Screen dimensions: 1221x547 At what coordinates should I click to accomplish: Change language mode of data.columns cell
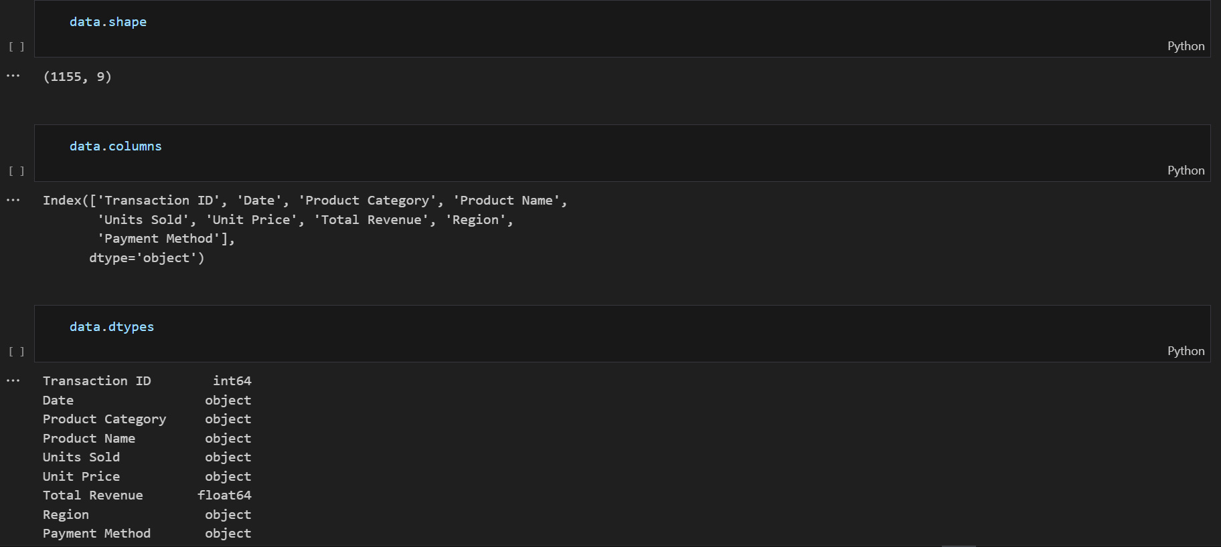pos(1186,171)
